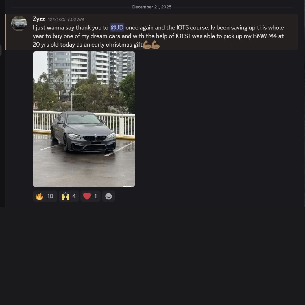This screenshot has width=305, height=305.
Task: Click the Zyzz username
Action: click(x=39, y=19)
